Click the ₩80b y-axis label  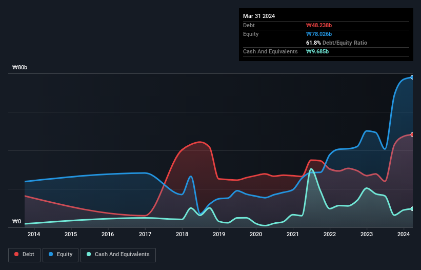(x=19, y=67)
